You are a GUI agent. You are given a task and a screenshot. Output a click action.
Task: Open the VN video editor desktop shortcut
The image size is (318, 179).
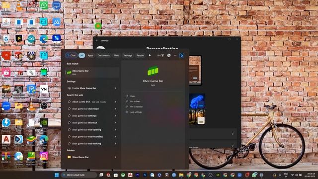44,89
